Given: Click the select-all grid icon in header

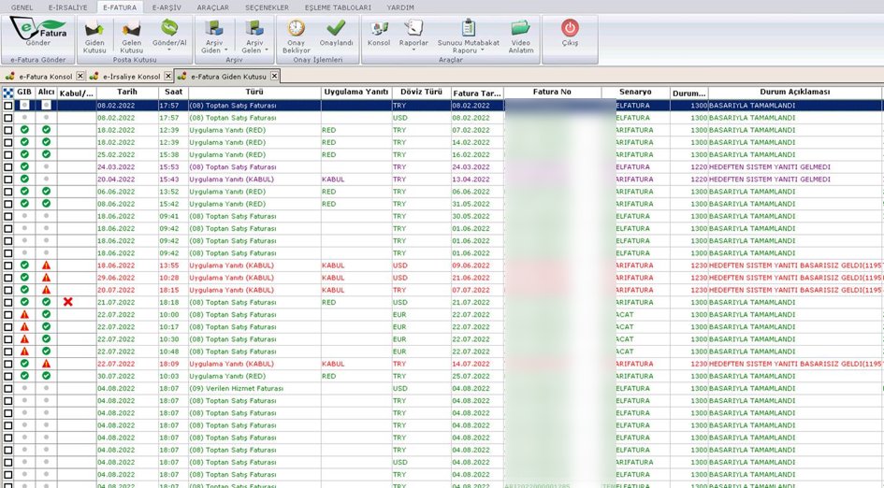Looking at the screenshot, I should [x=7, y=93].
